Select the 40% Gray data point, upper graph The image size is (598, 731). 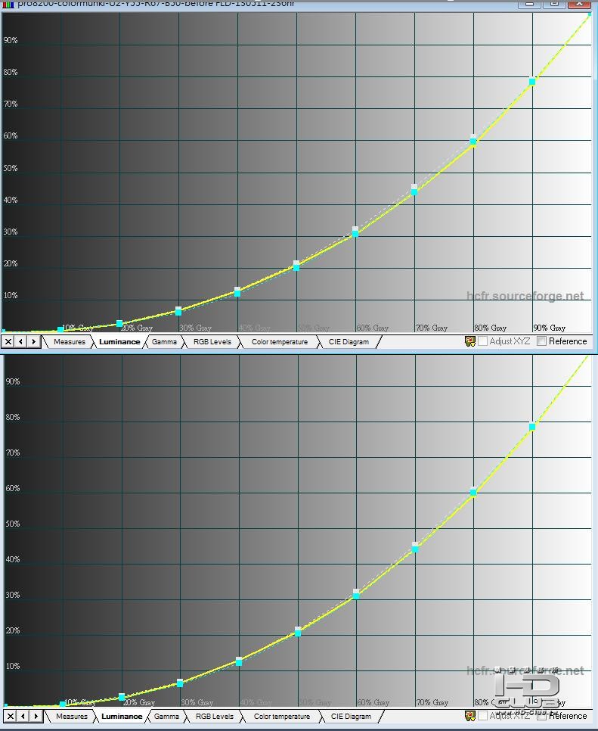click(237, 293)
